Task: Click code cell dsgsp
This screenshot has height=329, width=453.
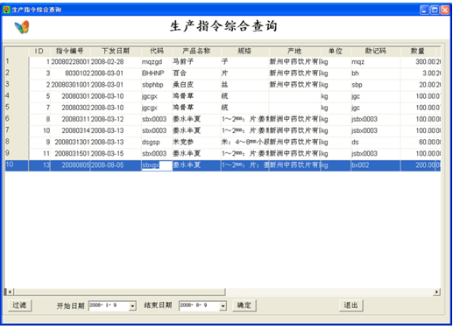Action: [x=157, y=142]
